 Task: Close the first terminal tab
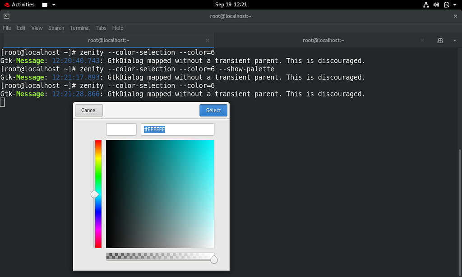pos(208,40)
